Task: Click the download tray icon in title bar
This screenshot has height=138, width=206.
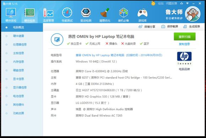Action: click(181, 3)
